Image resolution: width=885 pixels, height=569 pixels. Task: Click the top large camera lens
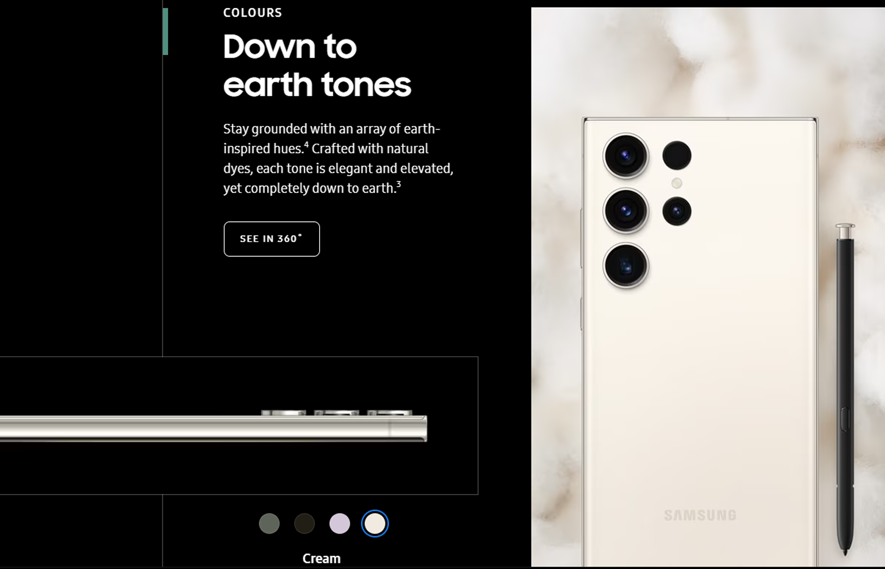[626, 156]
